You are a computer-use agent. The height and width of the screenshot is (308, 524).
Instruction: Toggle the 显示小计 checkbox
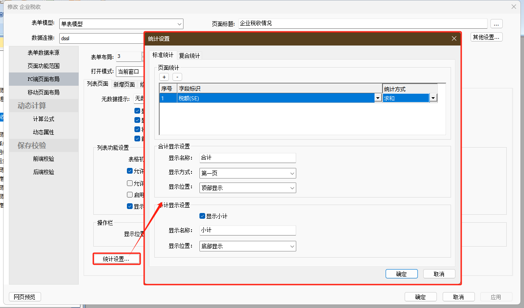[x=203, y=216]
